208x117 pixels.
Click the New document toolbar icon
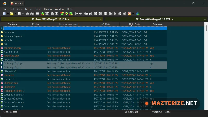[4, 14]
